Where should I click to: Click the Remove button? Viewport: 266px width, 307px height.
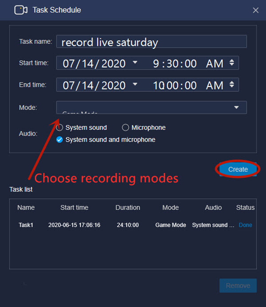238,286
